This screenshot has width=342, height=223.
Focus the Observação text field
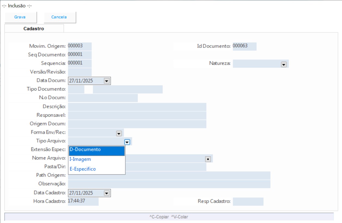[x=169, y=184]
